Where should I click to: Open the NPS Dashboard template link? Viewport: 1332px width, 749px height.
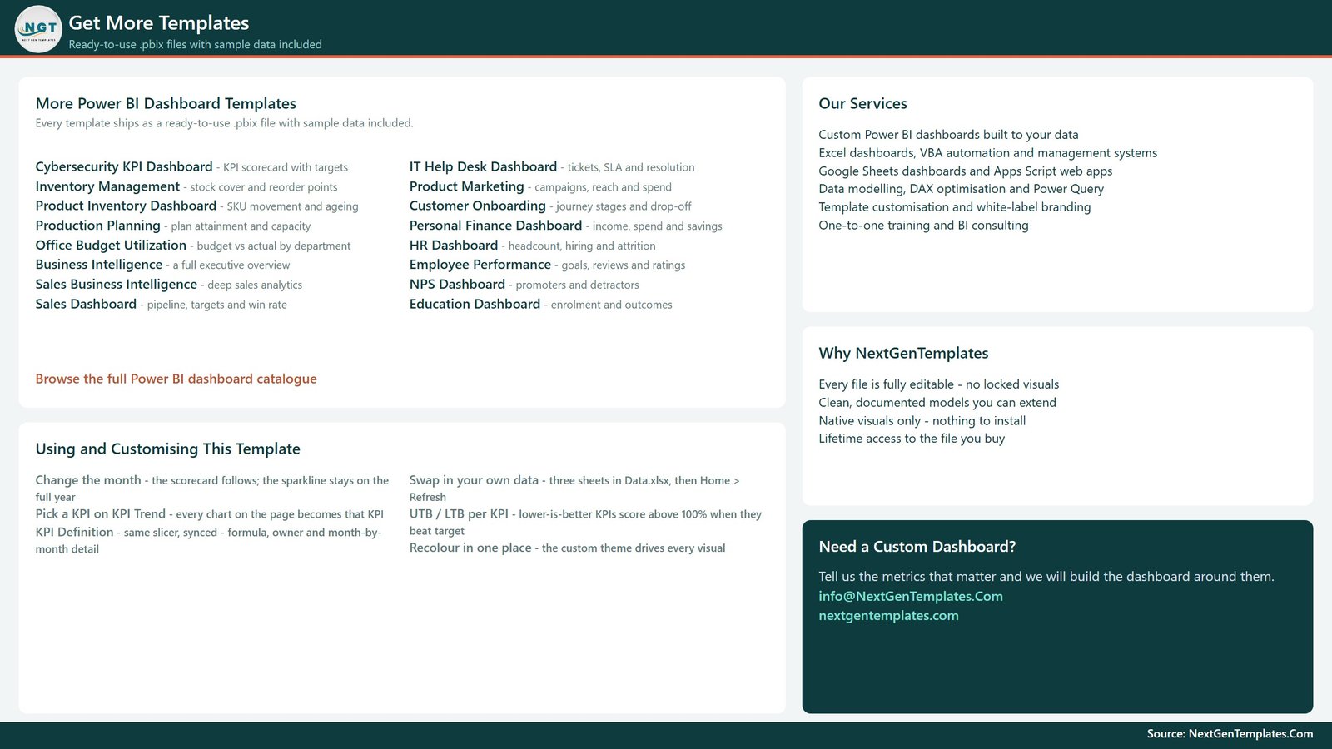(457, 285)
